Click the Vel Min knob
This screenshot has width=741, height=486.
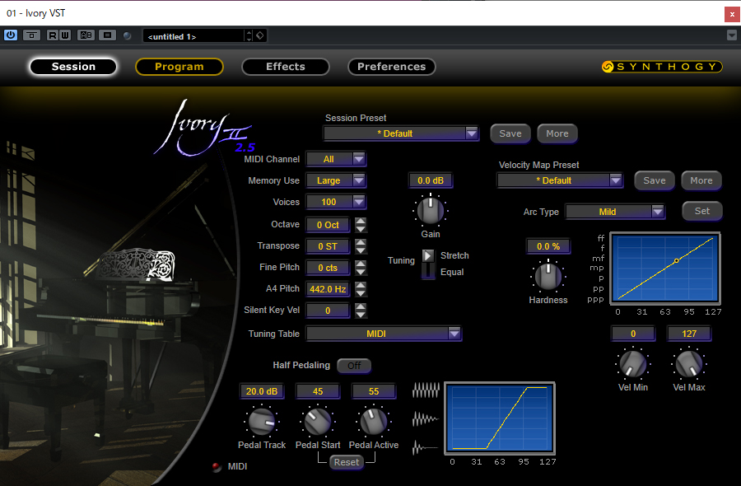click(633, 364)
